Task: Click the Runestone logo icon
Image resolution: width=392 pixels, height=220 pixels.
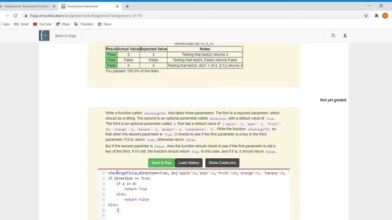Action: pos(44,35)
